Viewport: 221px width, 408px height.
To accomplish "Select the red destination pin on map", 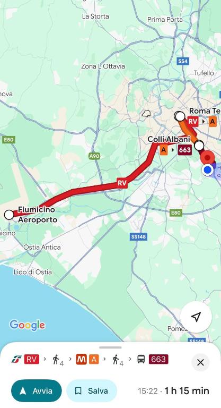I will [207, 158].
